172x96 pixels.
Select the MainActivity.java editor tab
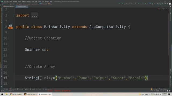click(21, 6)
